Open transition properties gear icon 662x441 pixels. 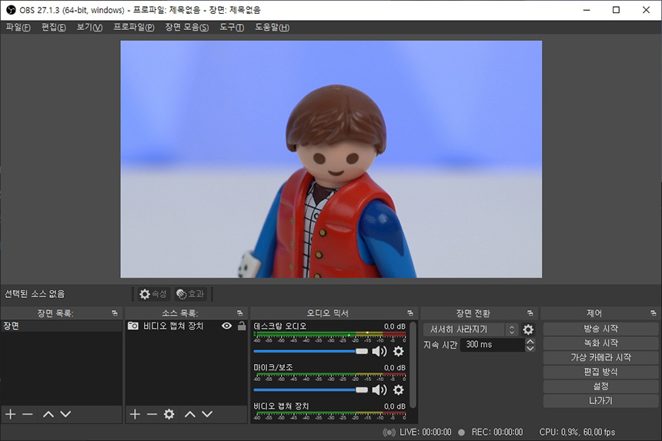528,329
